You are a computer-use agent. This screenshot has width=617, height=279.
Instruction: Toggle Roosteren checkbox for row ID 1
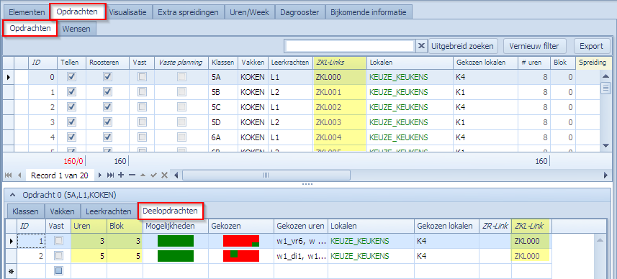click(107, 92)
